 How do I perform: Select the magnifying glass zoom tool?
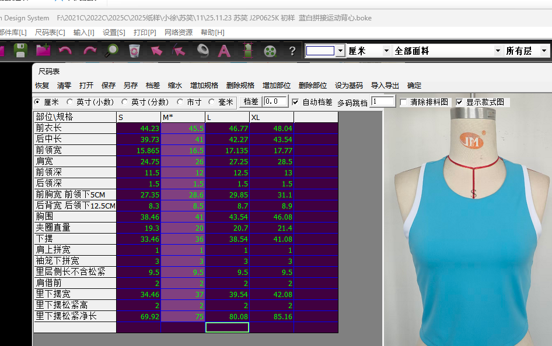click(x=111, y=51)
